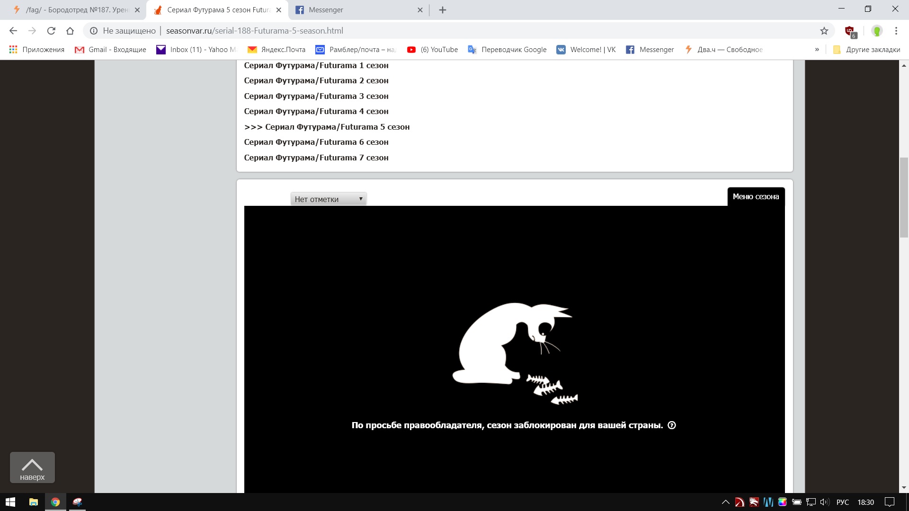Click the current '>>> Сериал Футурама/Futurama 5 сезон' entry
The width and height of the screenshot is (909, 511).
coord(327,127)
